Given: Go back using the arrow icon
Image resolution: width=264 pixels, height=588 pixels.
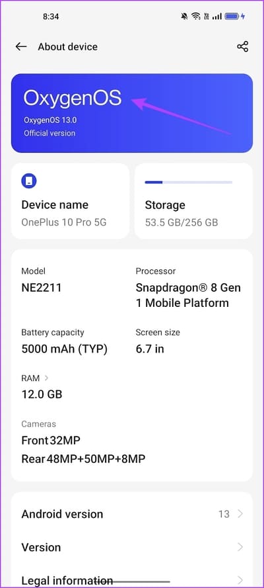Looking at the screenshot, I should 21,46.
